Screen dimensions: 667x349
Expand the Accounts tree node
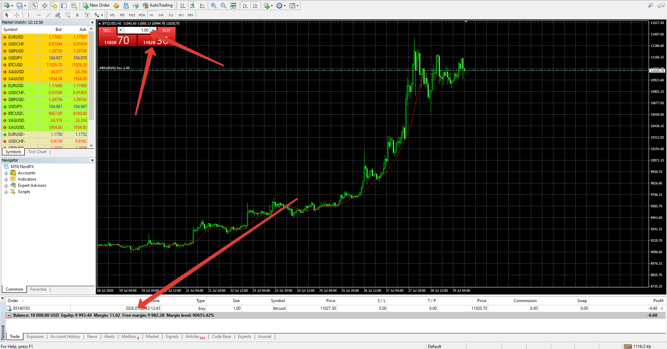[6, 173]
